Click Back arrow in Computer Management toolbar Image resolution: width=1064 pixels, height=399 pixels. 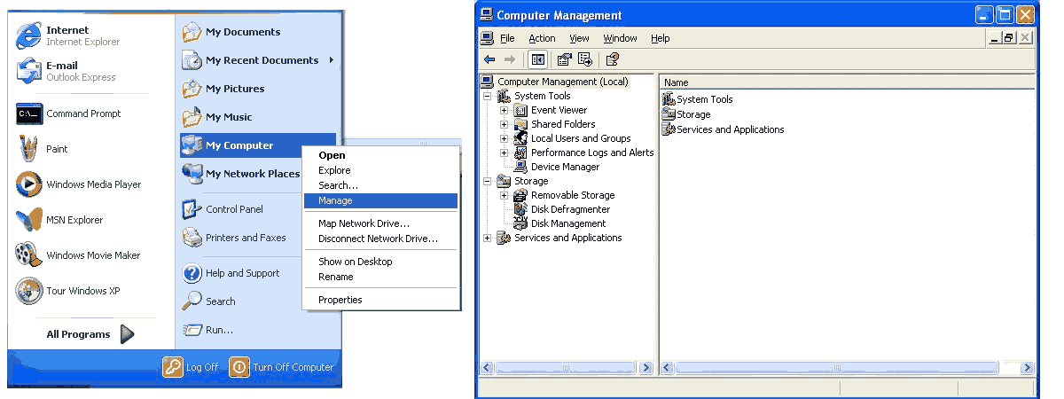point(489,59)
